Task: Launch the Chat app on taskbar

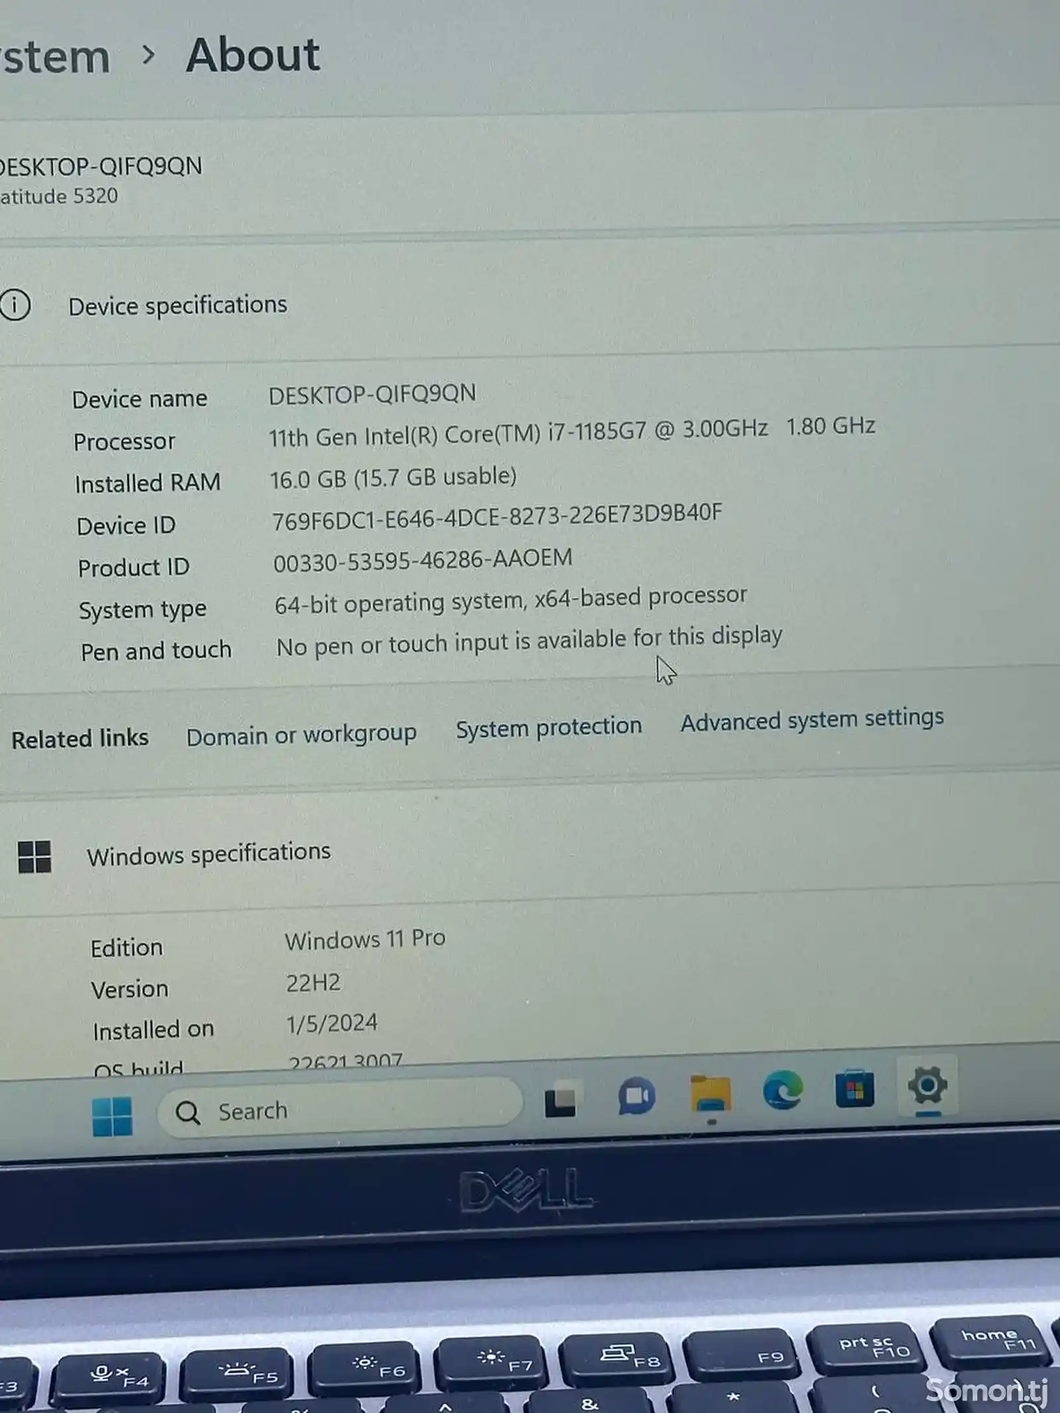Action: pyautogui.click(x=637, y=1096)
